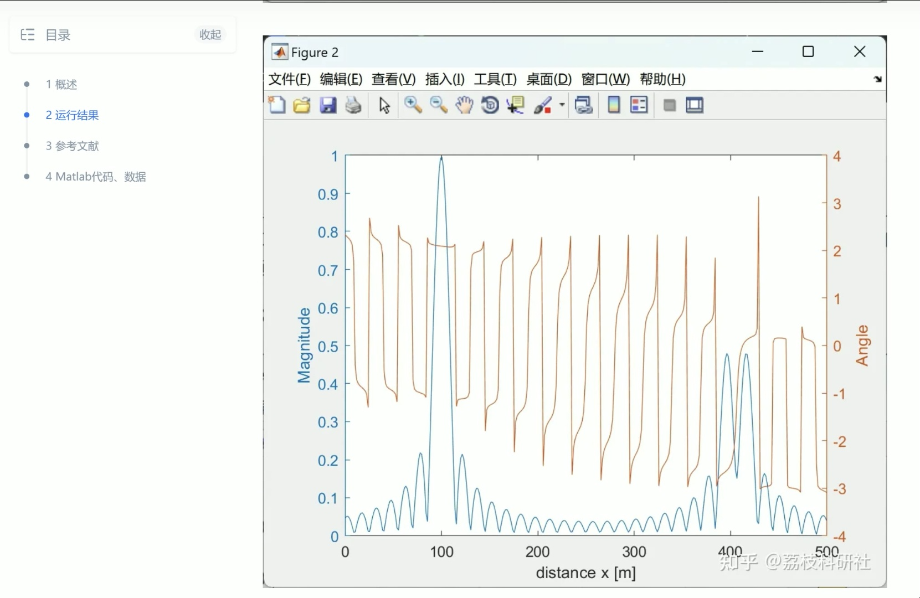Select the Pan hand tool
Screen dimensions: 920x598
464,105
